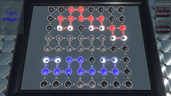Click the rightmost red eyed node in row three
171x96 pixels.
tap(102, 28)
